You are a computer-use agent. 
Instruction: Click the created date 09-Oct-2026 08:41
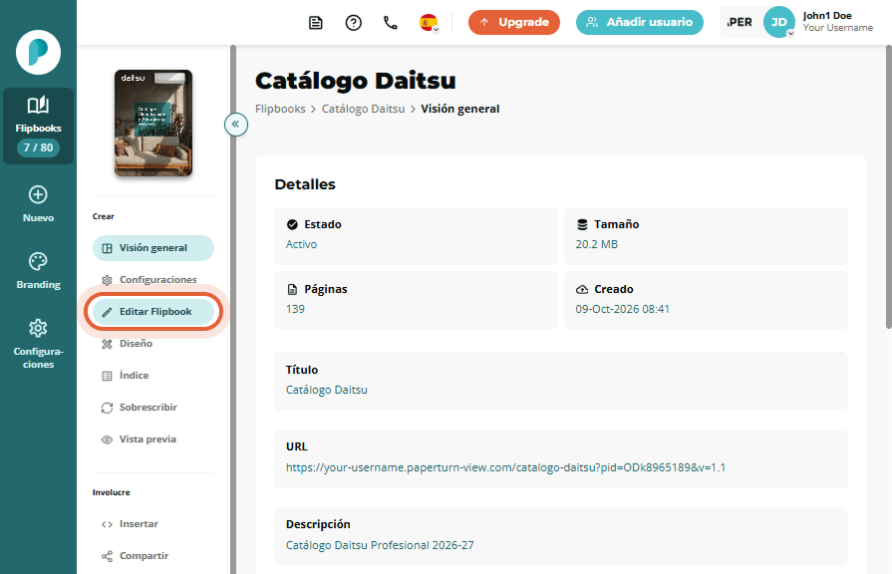(622, 309)
